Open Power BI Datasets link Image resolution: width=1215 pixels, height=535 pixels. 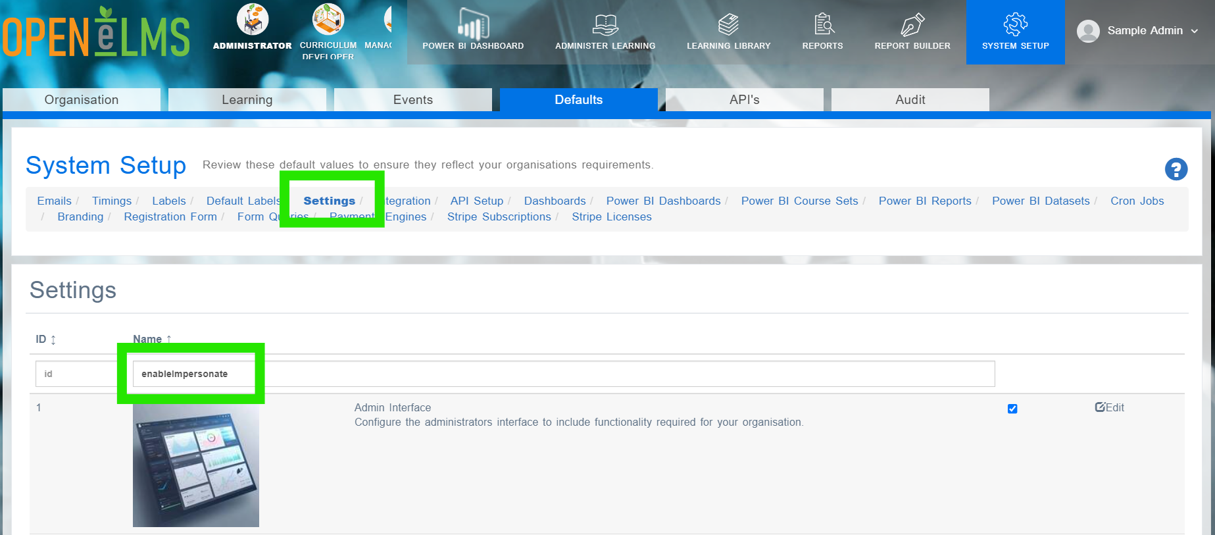tap(1041, 201)
